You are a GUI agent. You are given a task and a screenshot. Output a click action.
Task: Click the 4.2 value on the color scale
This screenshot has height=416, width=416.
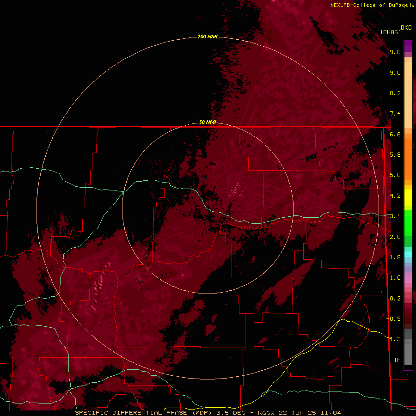click(395, 196)
